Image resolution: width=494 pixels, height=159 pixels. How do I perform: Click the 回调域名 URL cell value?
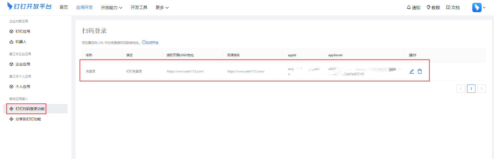(246, 71)
